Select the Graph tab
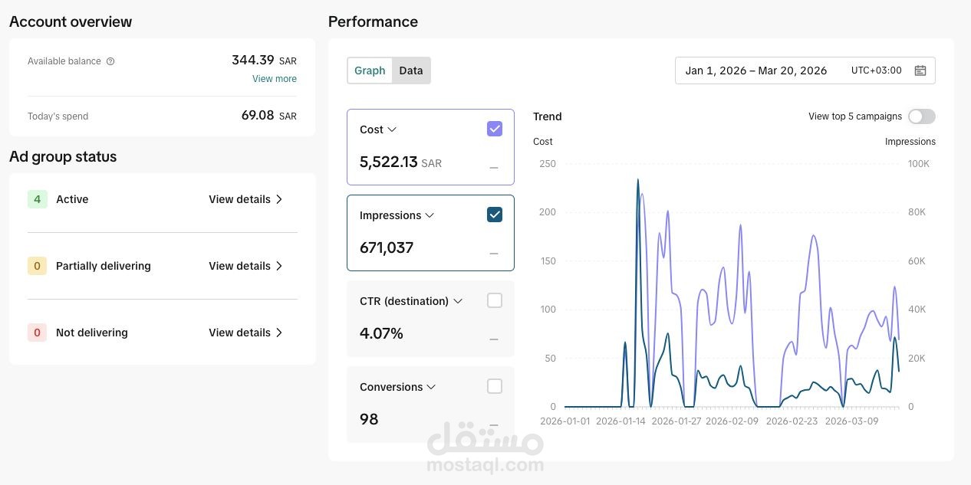The width and height of the screenshot is (971, 485). [x=370, y=70]
